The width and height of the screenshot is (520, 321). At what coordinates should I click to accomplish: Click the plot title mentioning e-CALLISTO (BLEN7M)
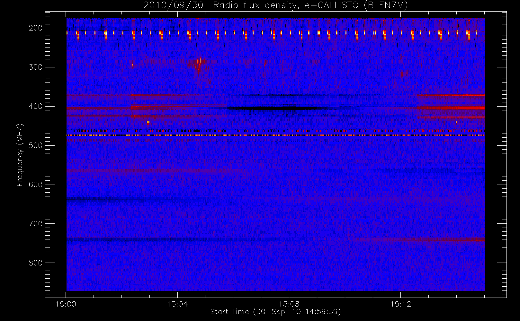coord(276,5)
